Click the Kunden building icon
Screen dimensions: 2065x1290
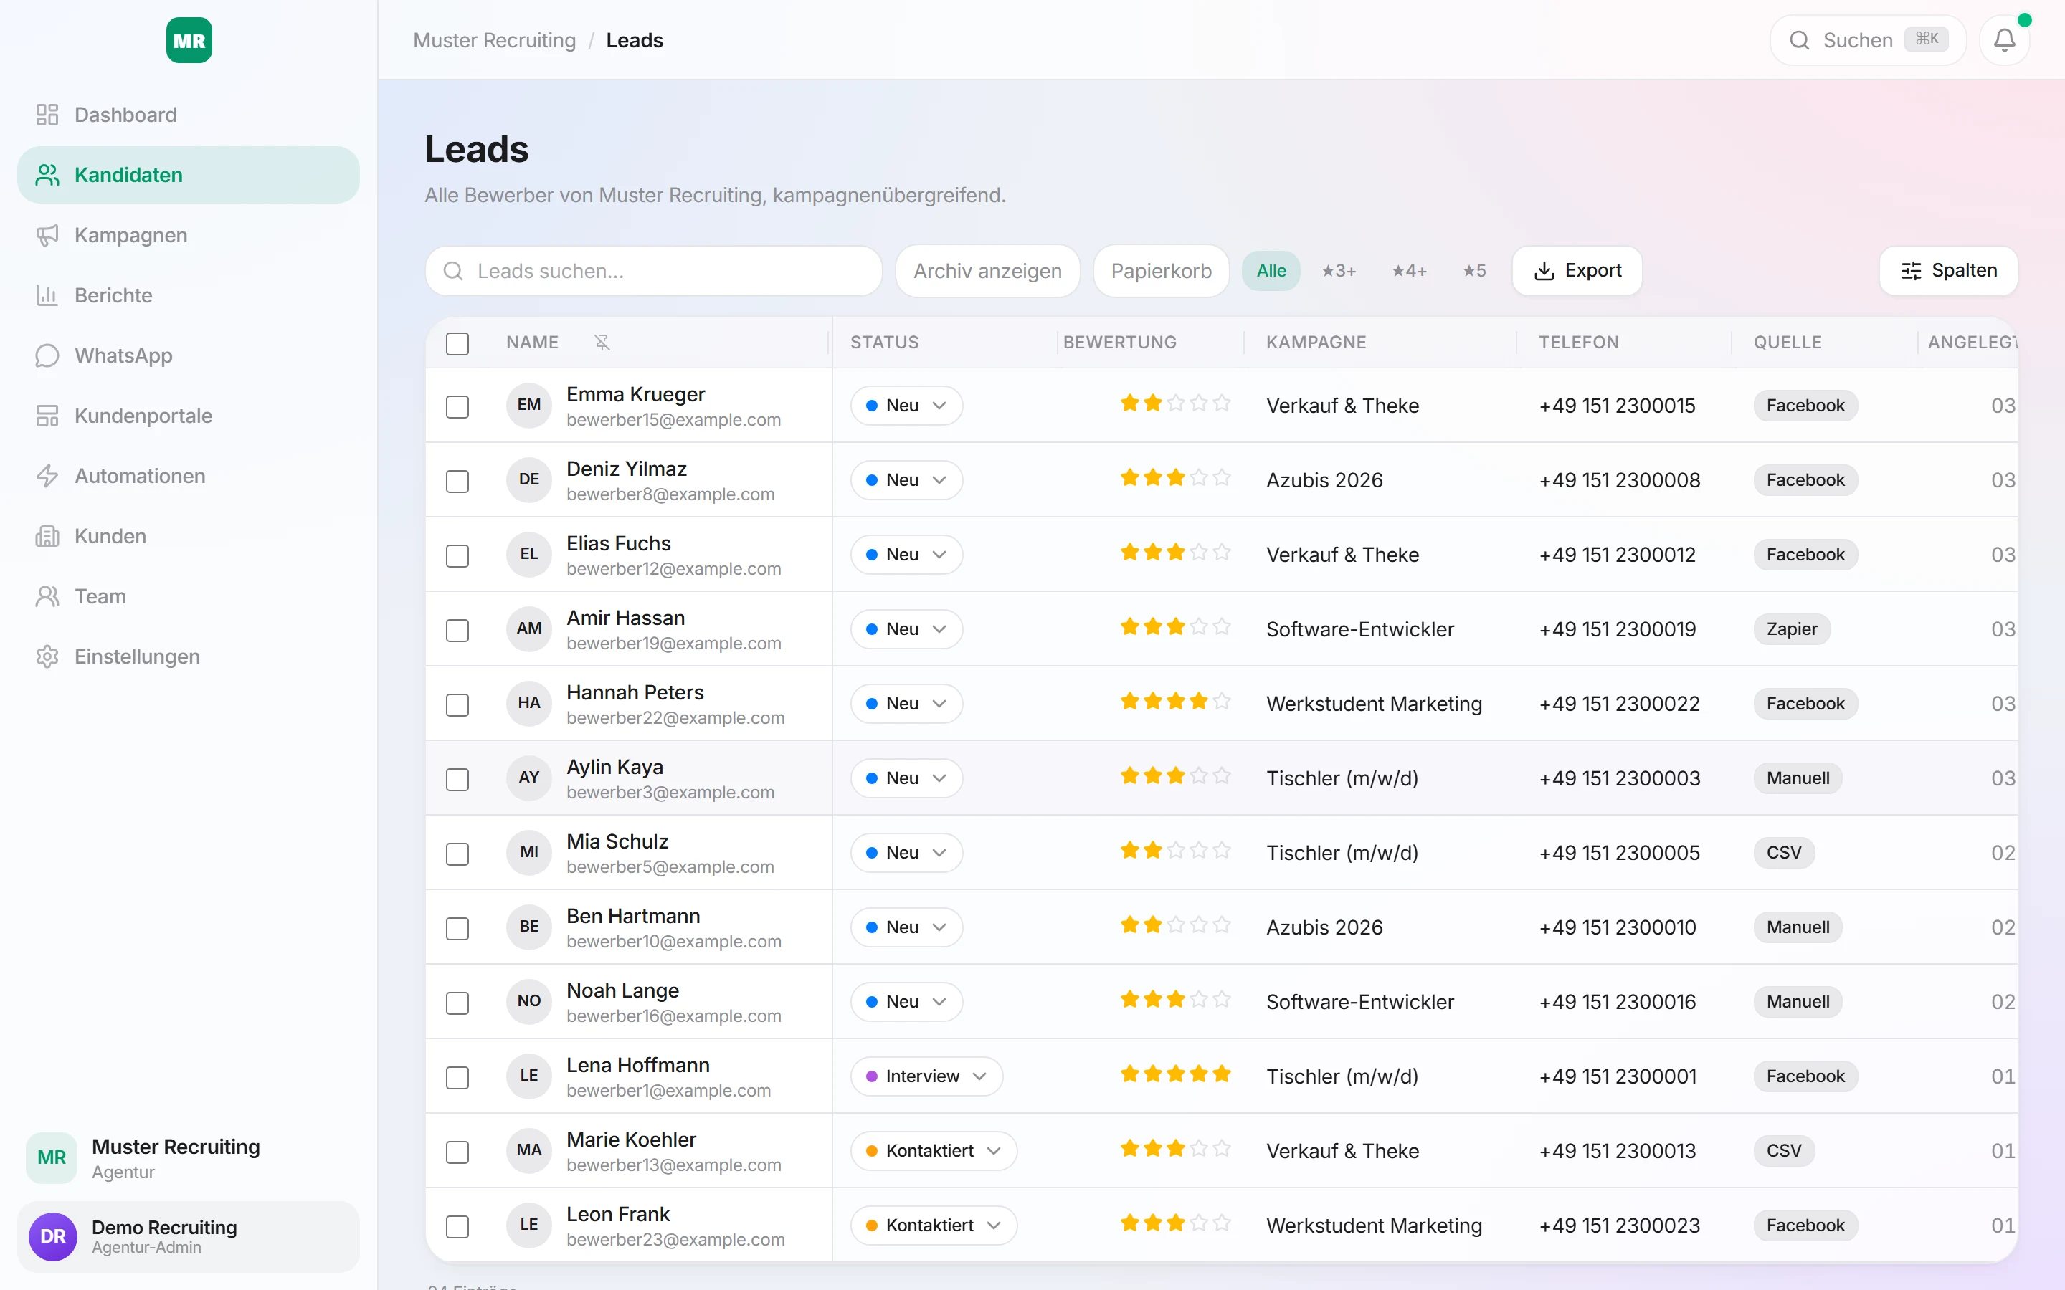(47, 536)
